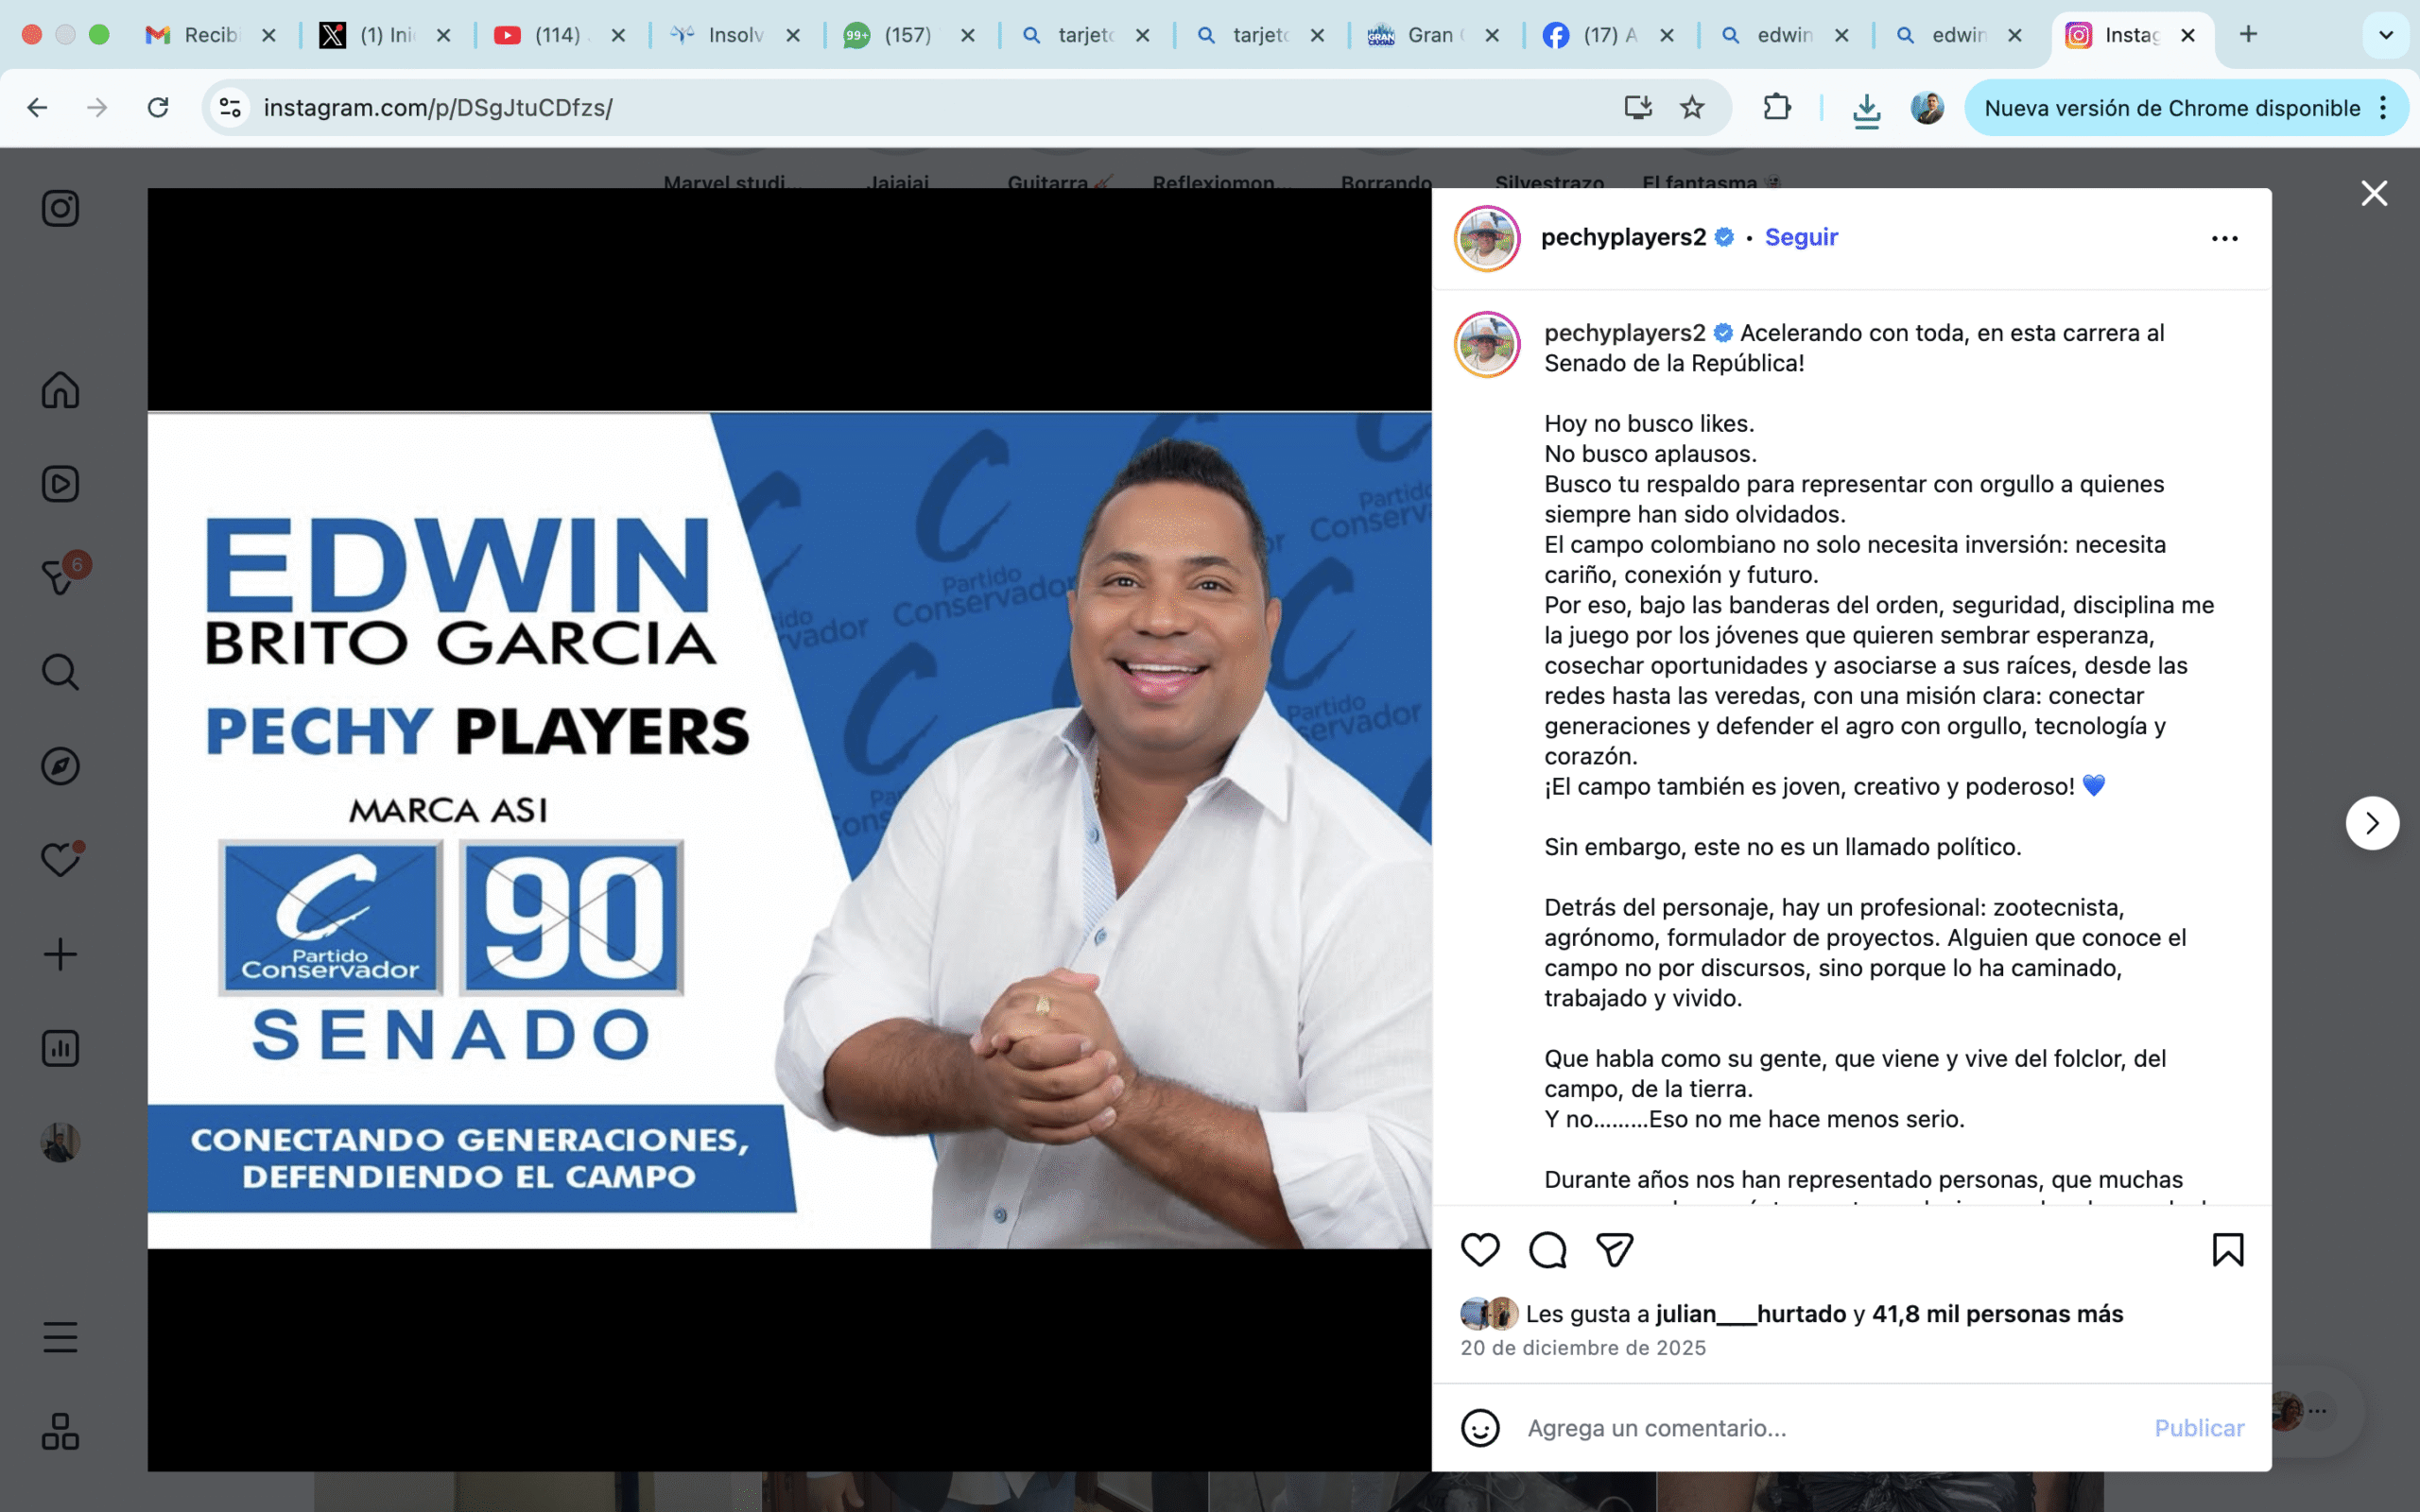The height and width of the screenshot is (1512, 2420).
Task: Open the Reels icon in sidebar
Action: tap(60, 484)
